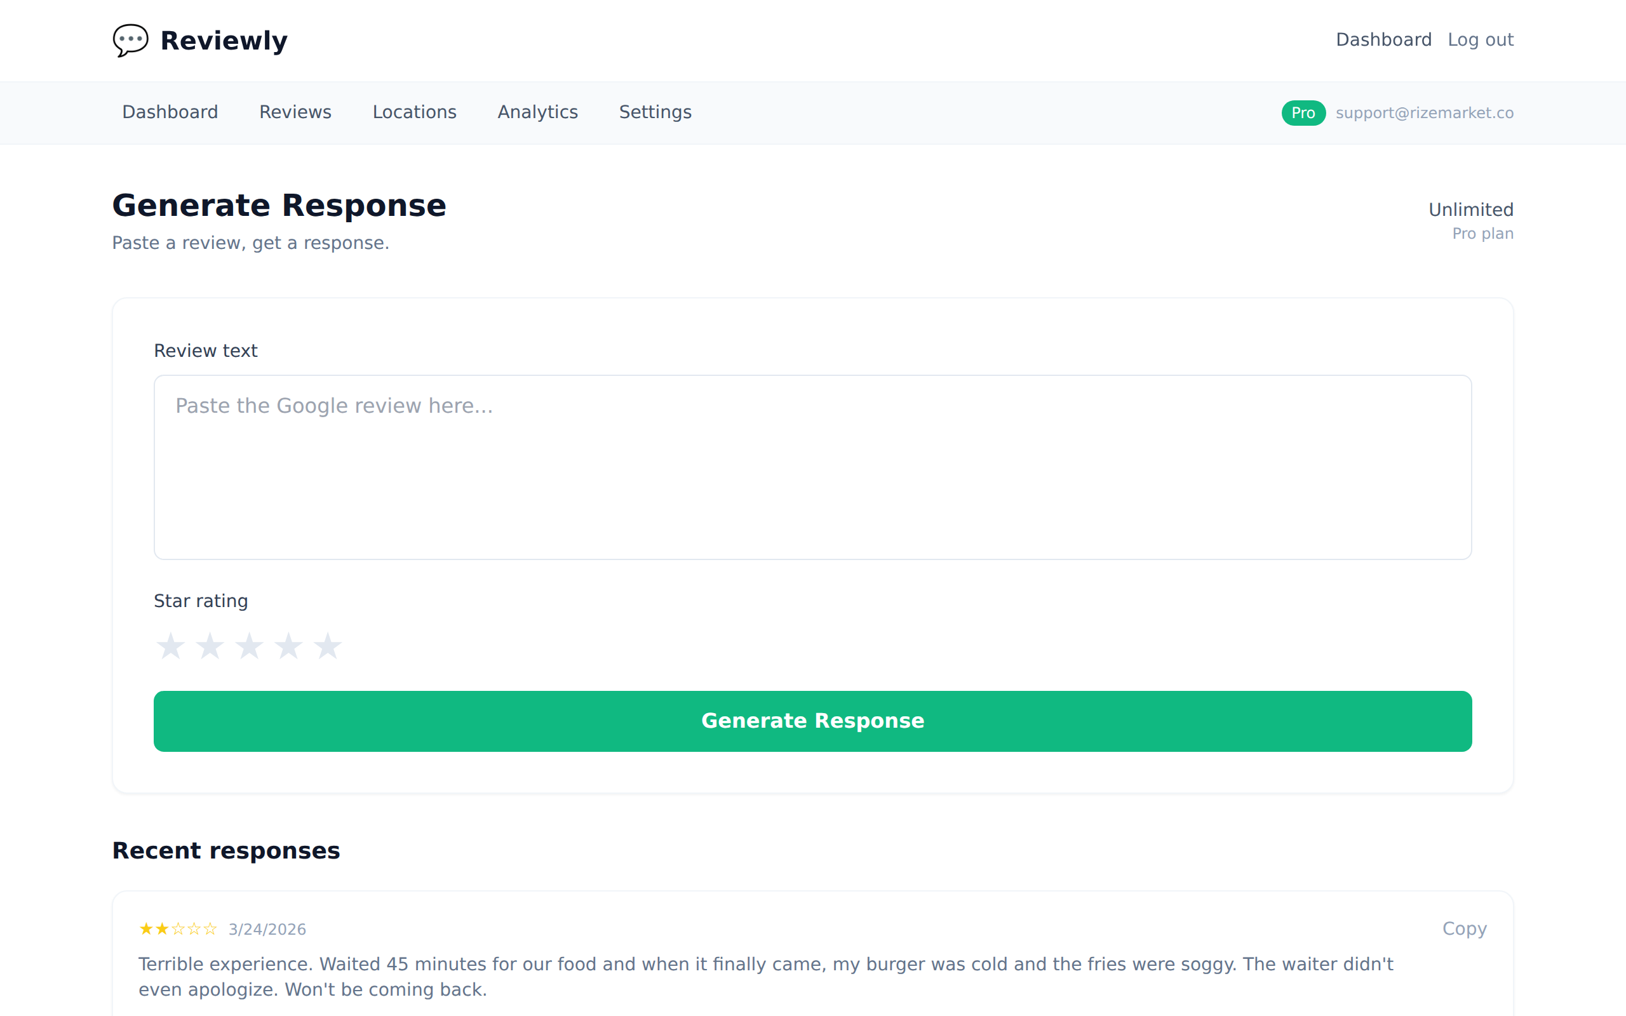Select the fourth star rating
This screenshot has height=1016, width=1626.
289,646
